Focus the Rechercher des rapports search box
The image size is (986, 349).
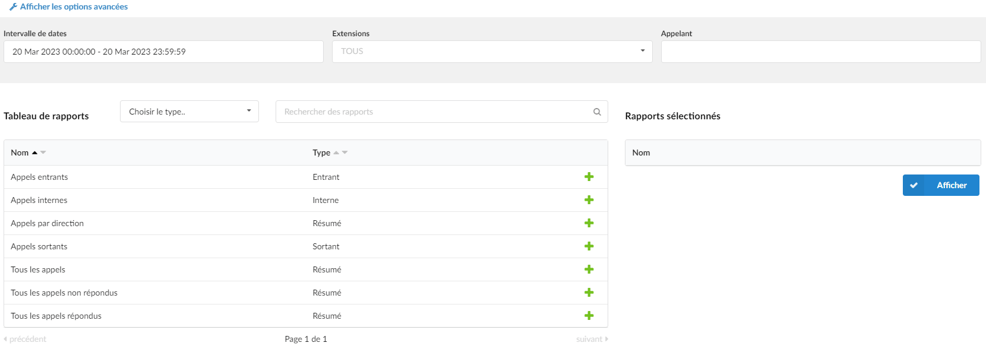pyautogui.click(x=441, y=112)
